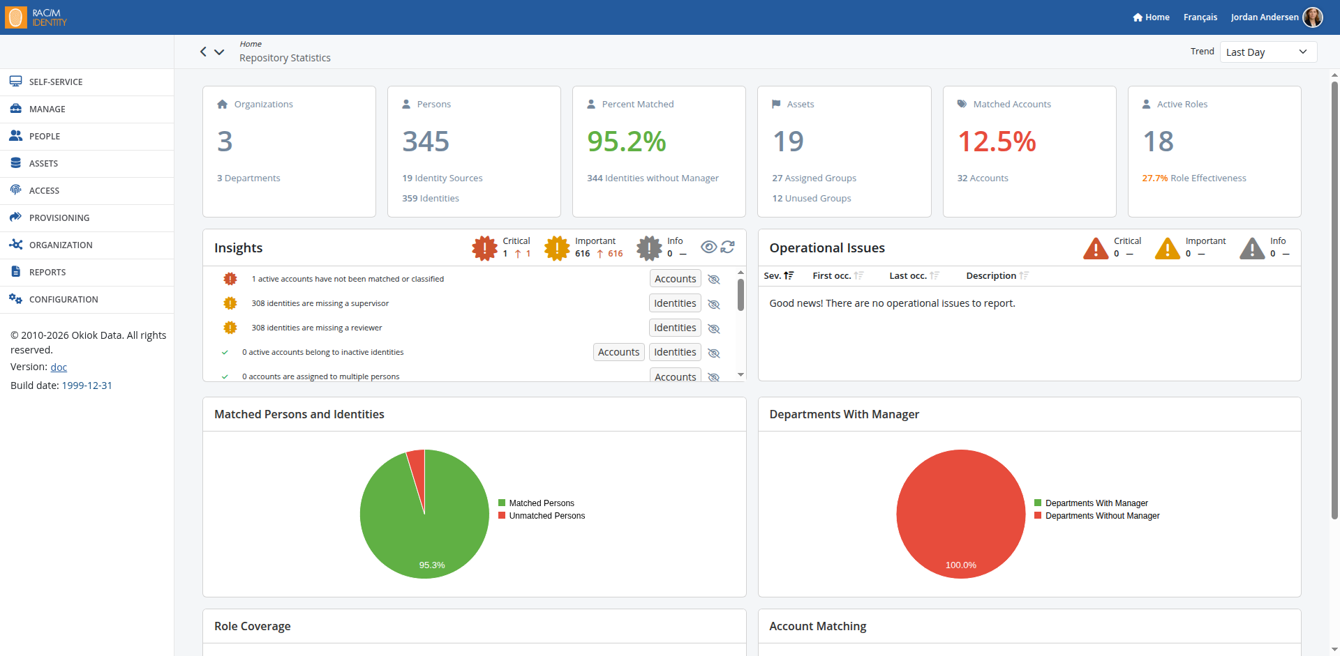Open Accounts for inactive identities insight
Image resolution: width=1340 pixels, height=656 pixels.
618,351
